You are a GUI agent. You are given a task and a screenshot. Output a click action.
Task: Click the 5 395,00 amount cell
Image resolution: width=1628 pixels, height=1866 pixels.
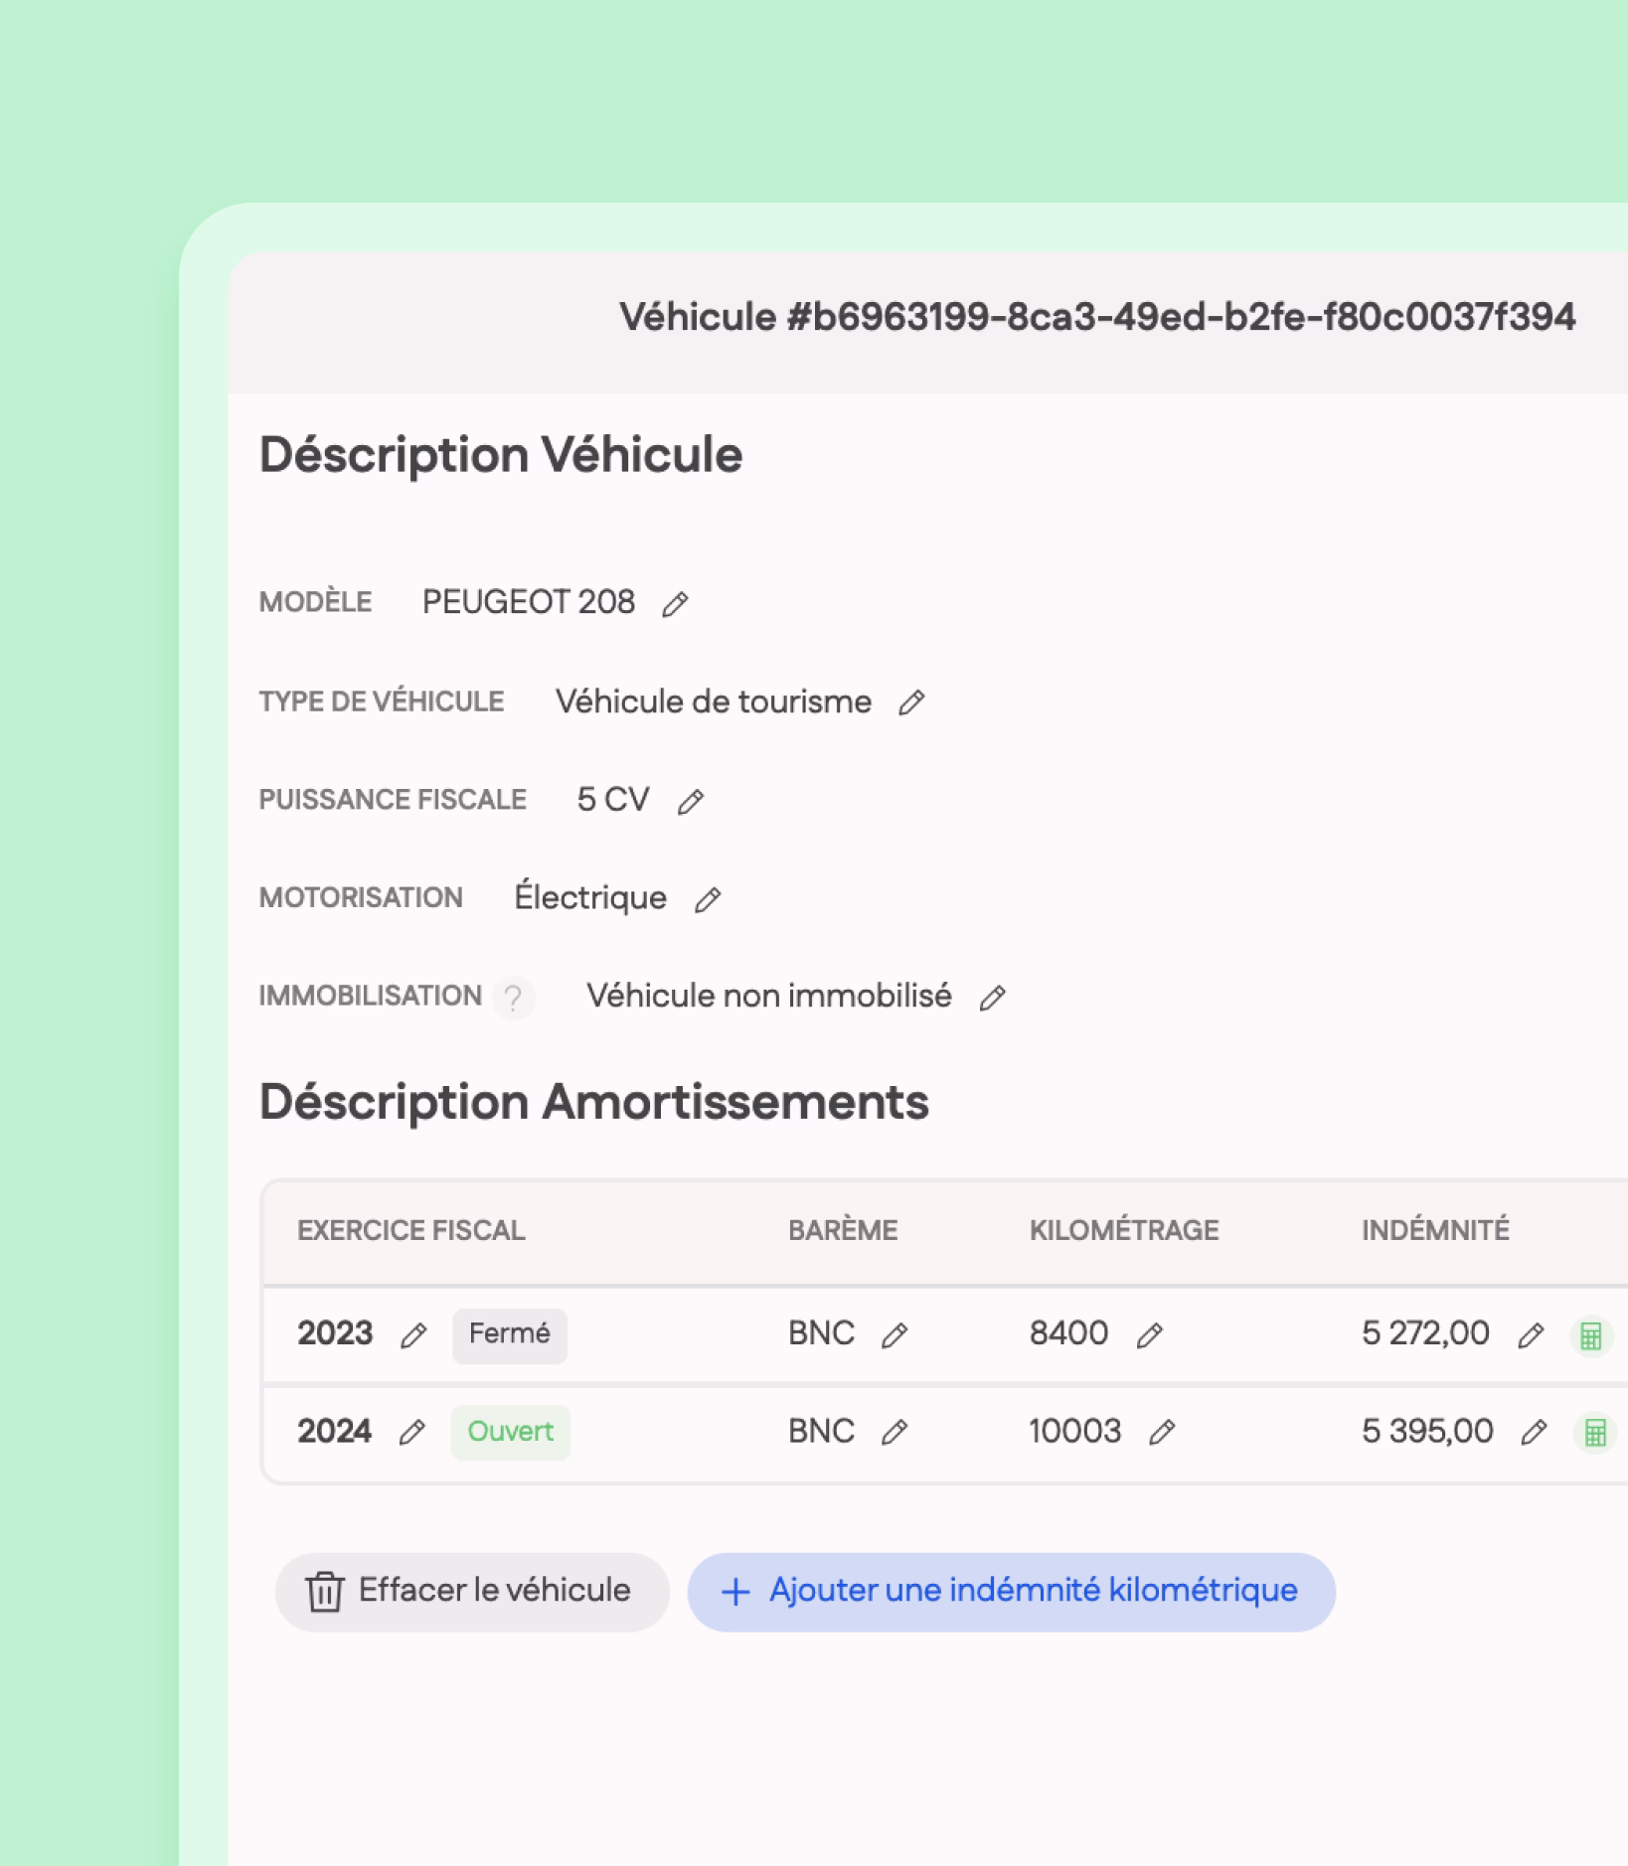point(1427,1431)
